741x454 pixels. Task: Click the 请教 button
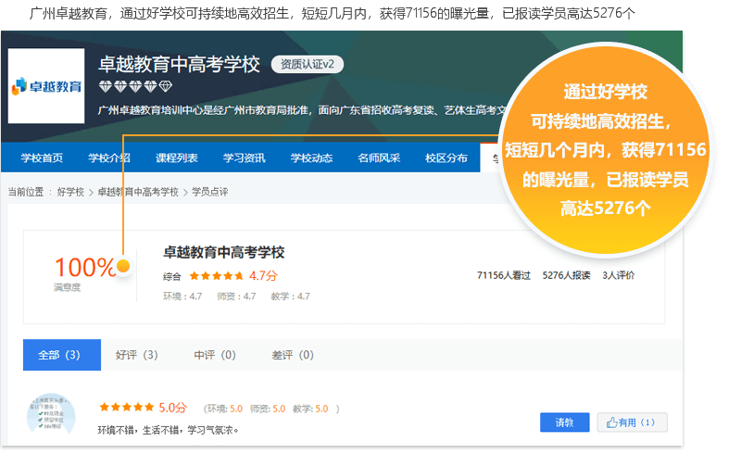click(565, 422)
